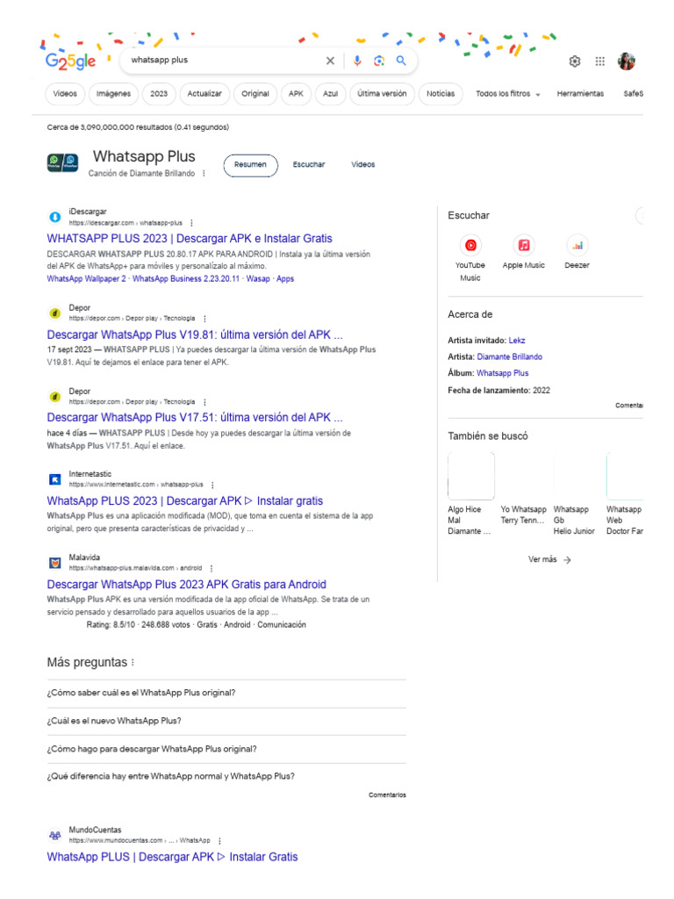Select the APK filter chip
The height and width of the screenshot is (899, 674).
pos(296,94)
